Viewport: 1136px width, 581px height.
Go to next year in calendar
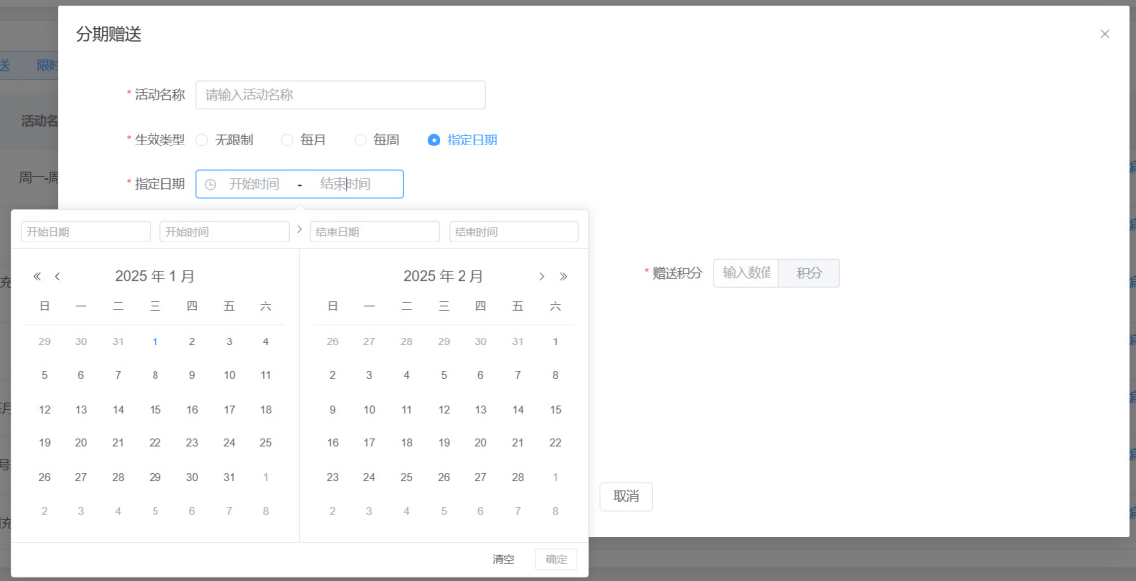click(x=563, y=276)
